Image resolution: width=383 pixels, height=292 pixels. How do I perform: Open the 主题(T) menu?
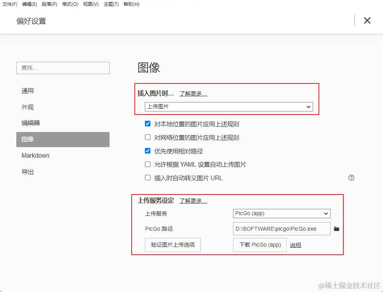[111, 4]
